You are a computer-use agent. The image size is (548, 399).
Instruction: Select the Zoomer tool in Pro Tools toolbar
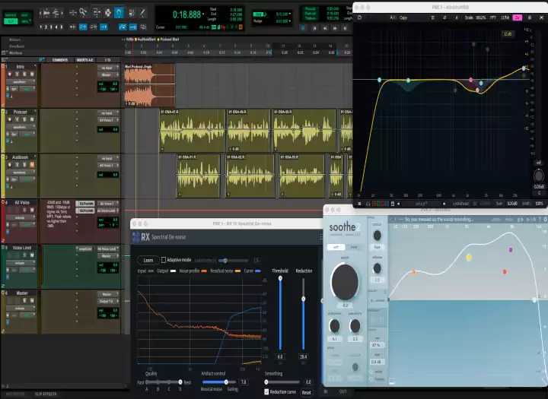pos(83,13)
